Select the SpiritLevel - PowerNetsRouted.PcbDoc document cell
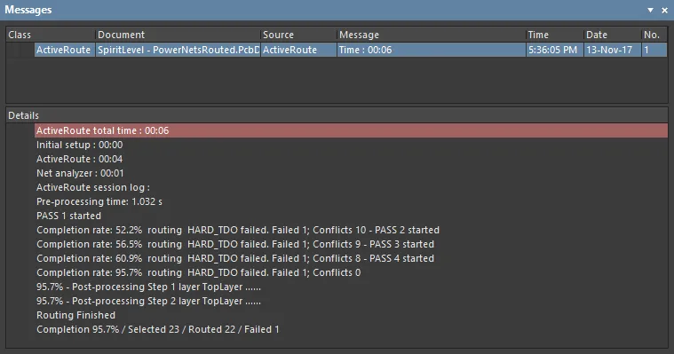 [178, 50]
